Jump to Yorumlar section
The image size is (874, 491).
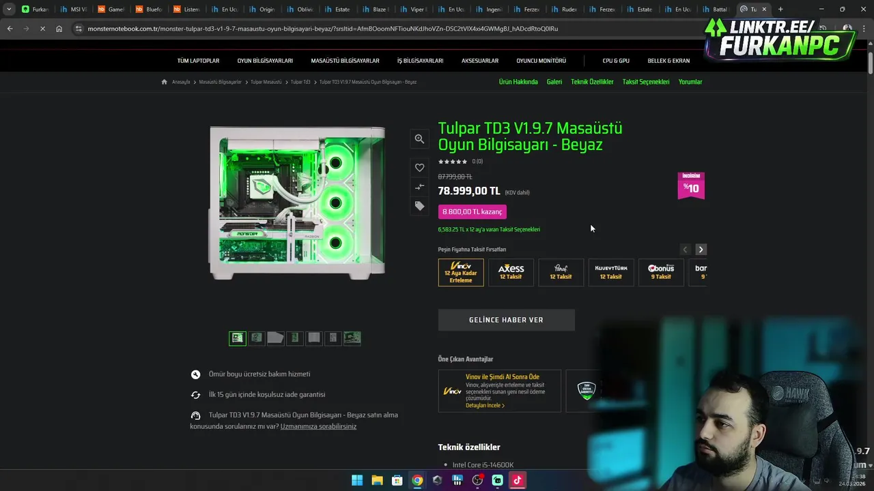pyautogui.click(x=690, y=82)
